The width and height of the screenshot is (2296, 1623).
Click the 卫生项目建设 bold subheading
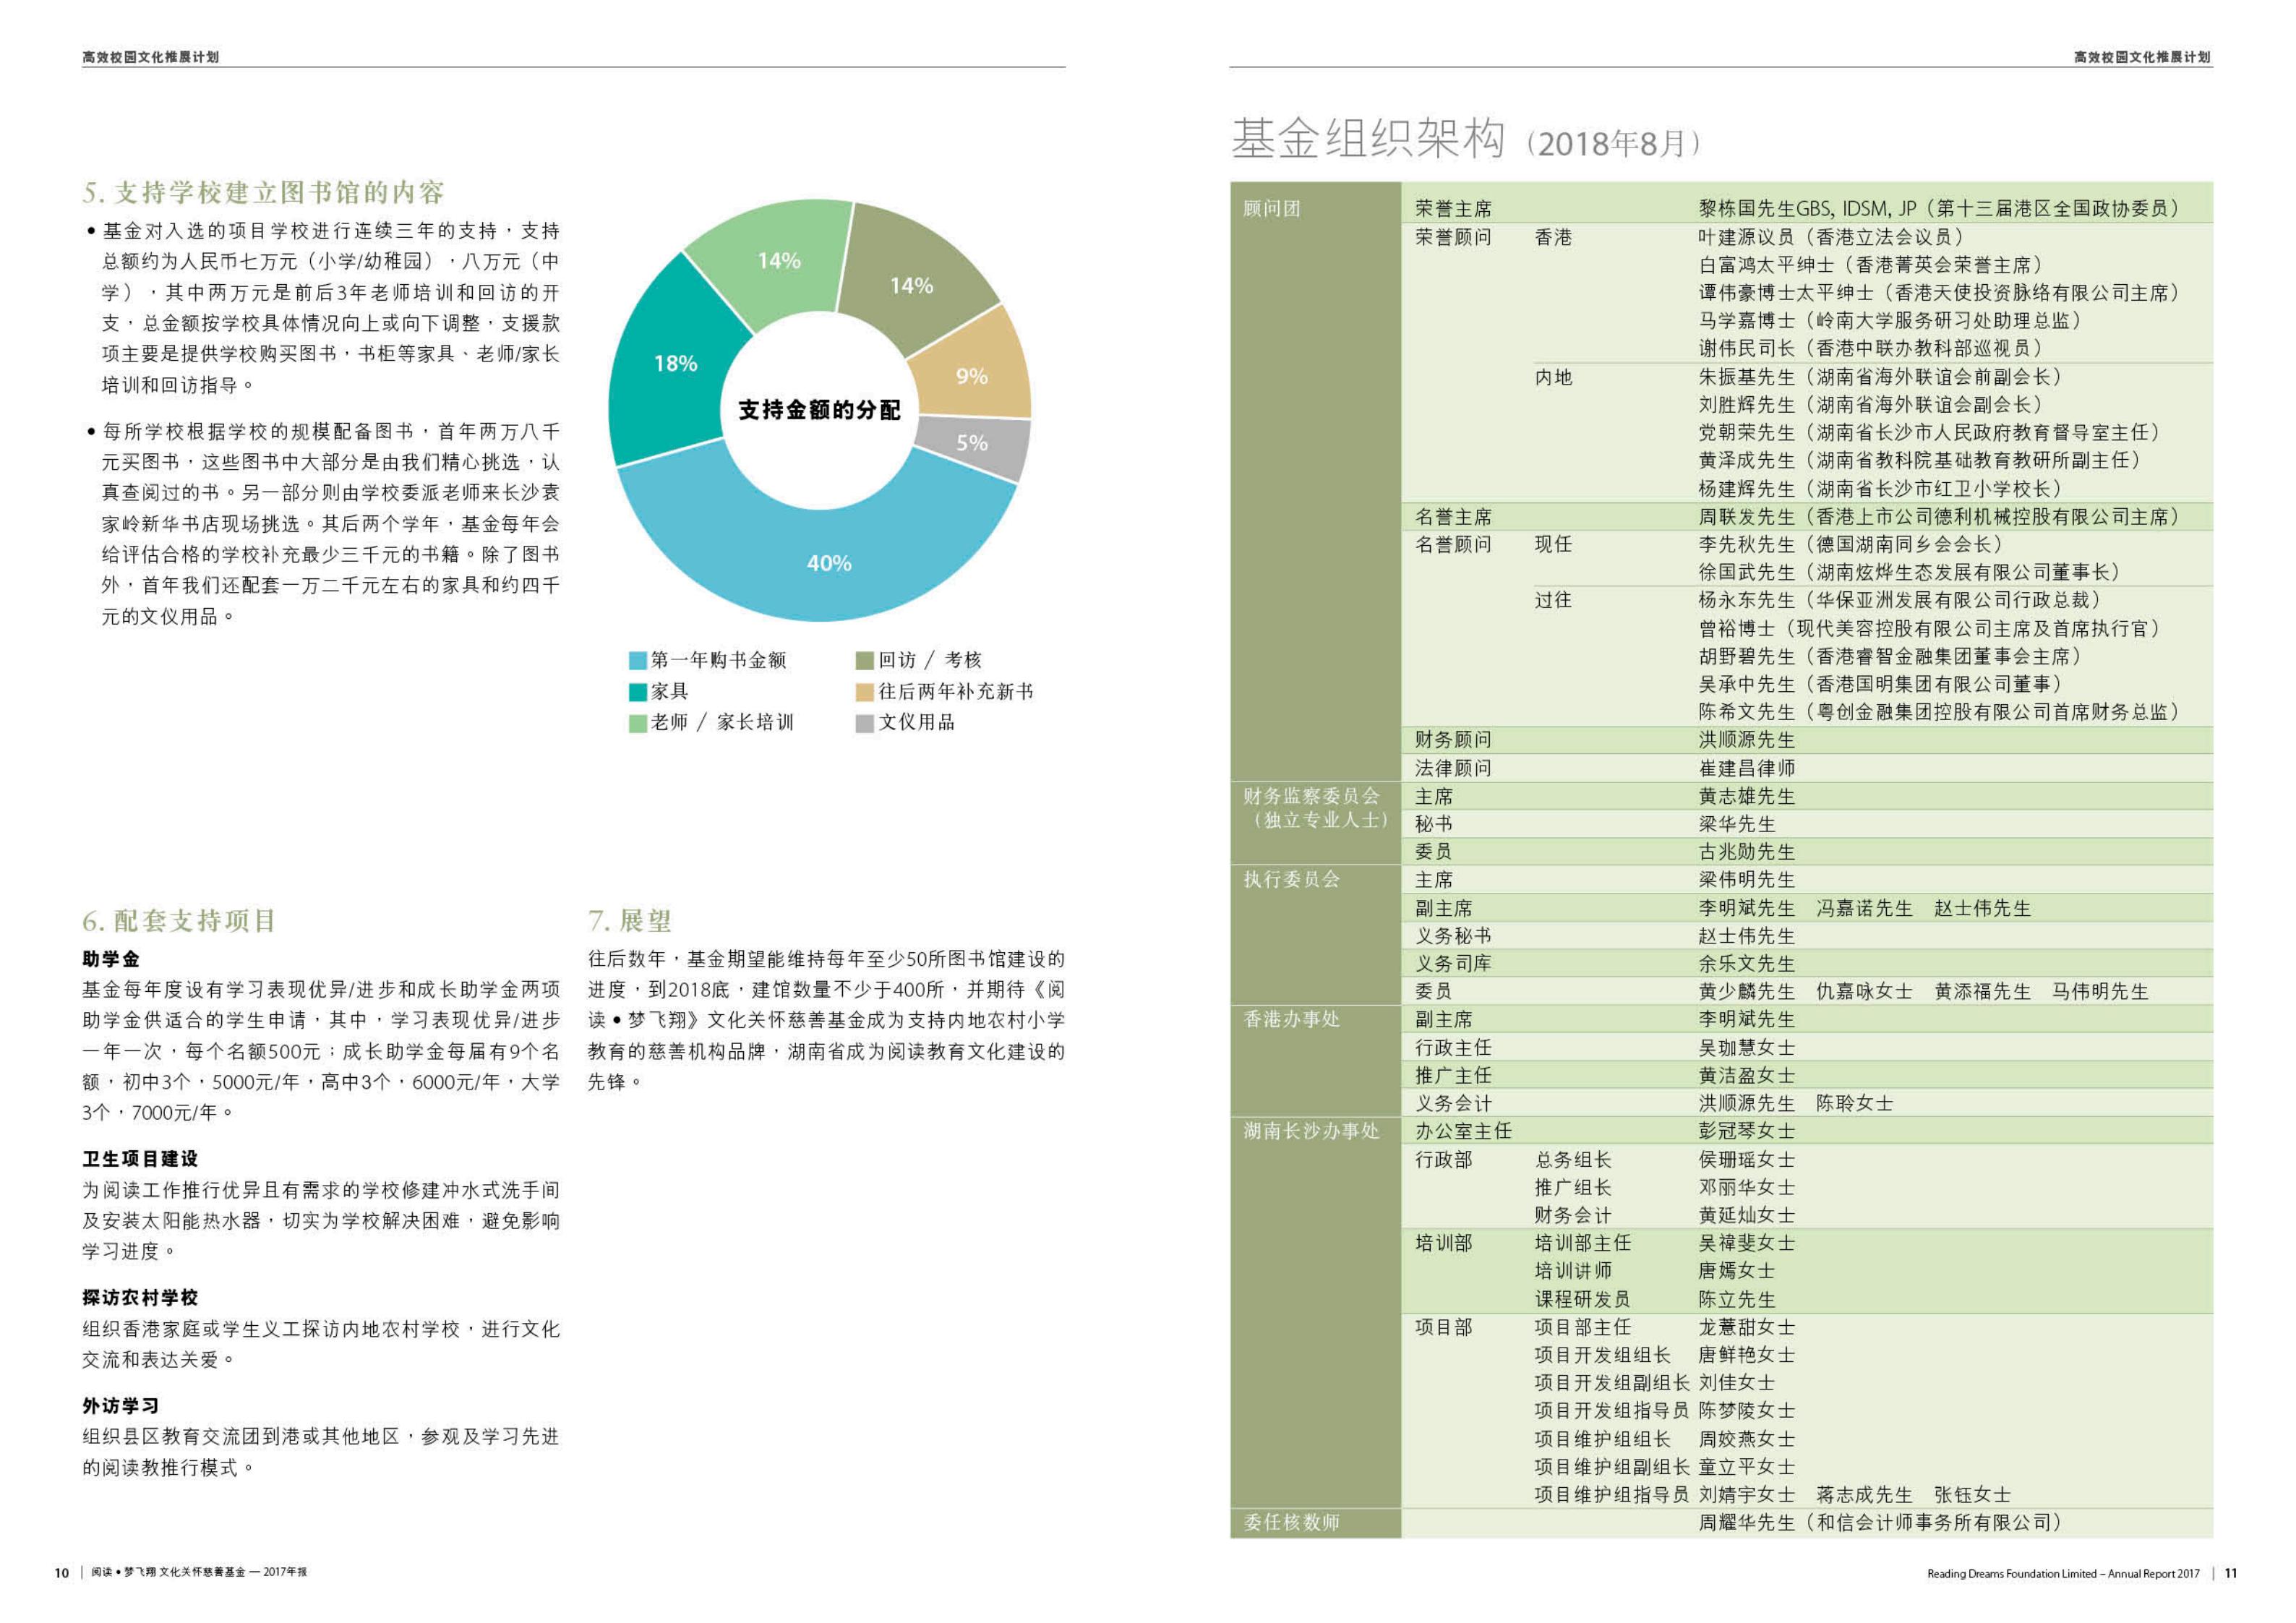[x=140, y=1158]
